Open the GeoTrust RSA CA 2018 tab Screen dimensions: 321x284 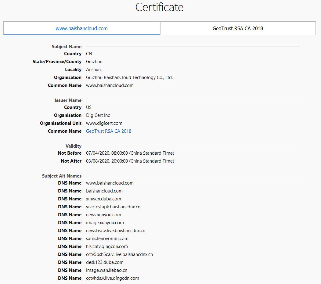point(238,28)
